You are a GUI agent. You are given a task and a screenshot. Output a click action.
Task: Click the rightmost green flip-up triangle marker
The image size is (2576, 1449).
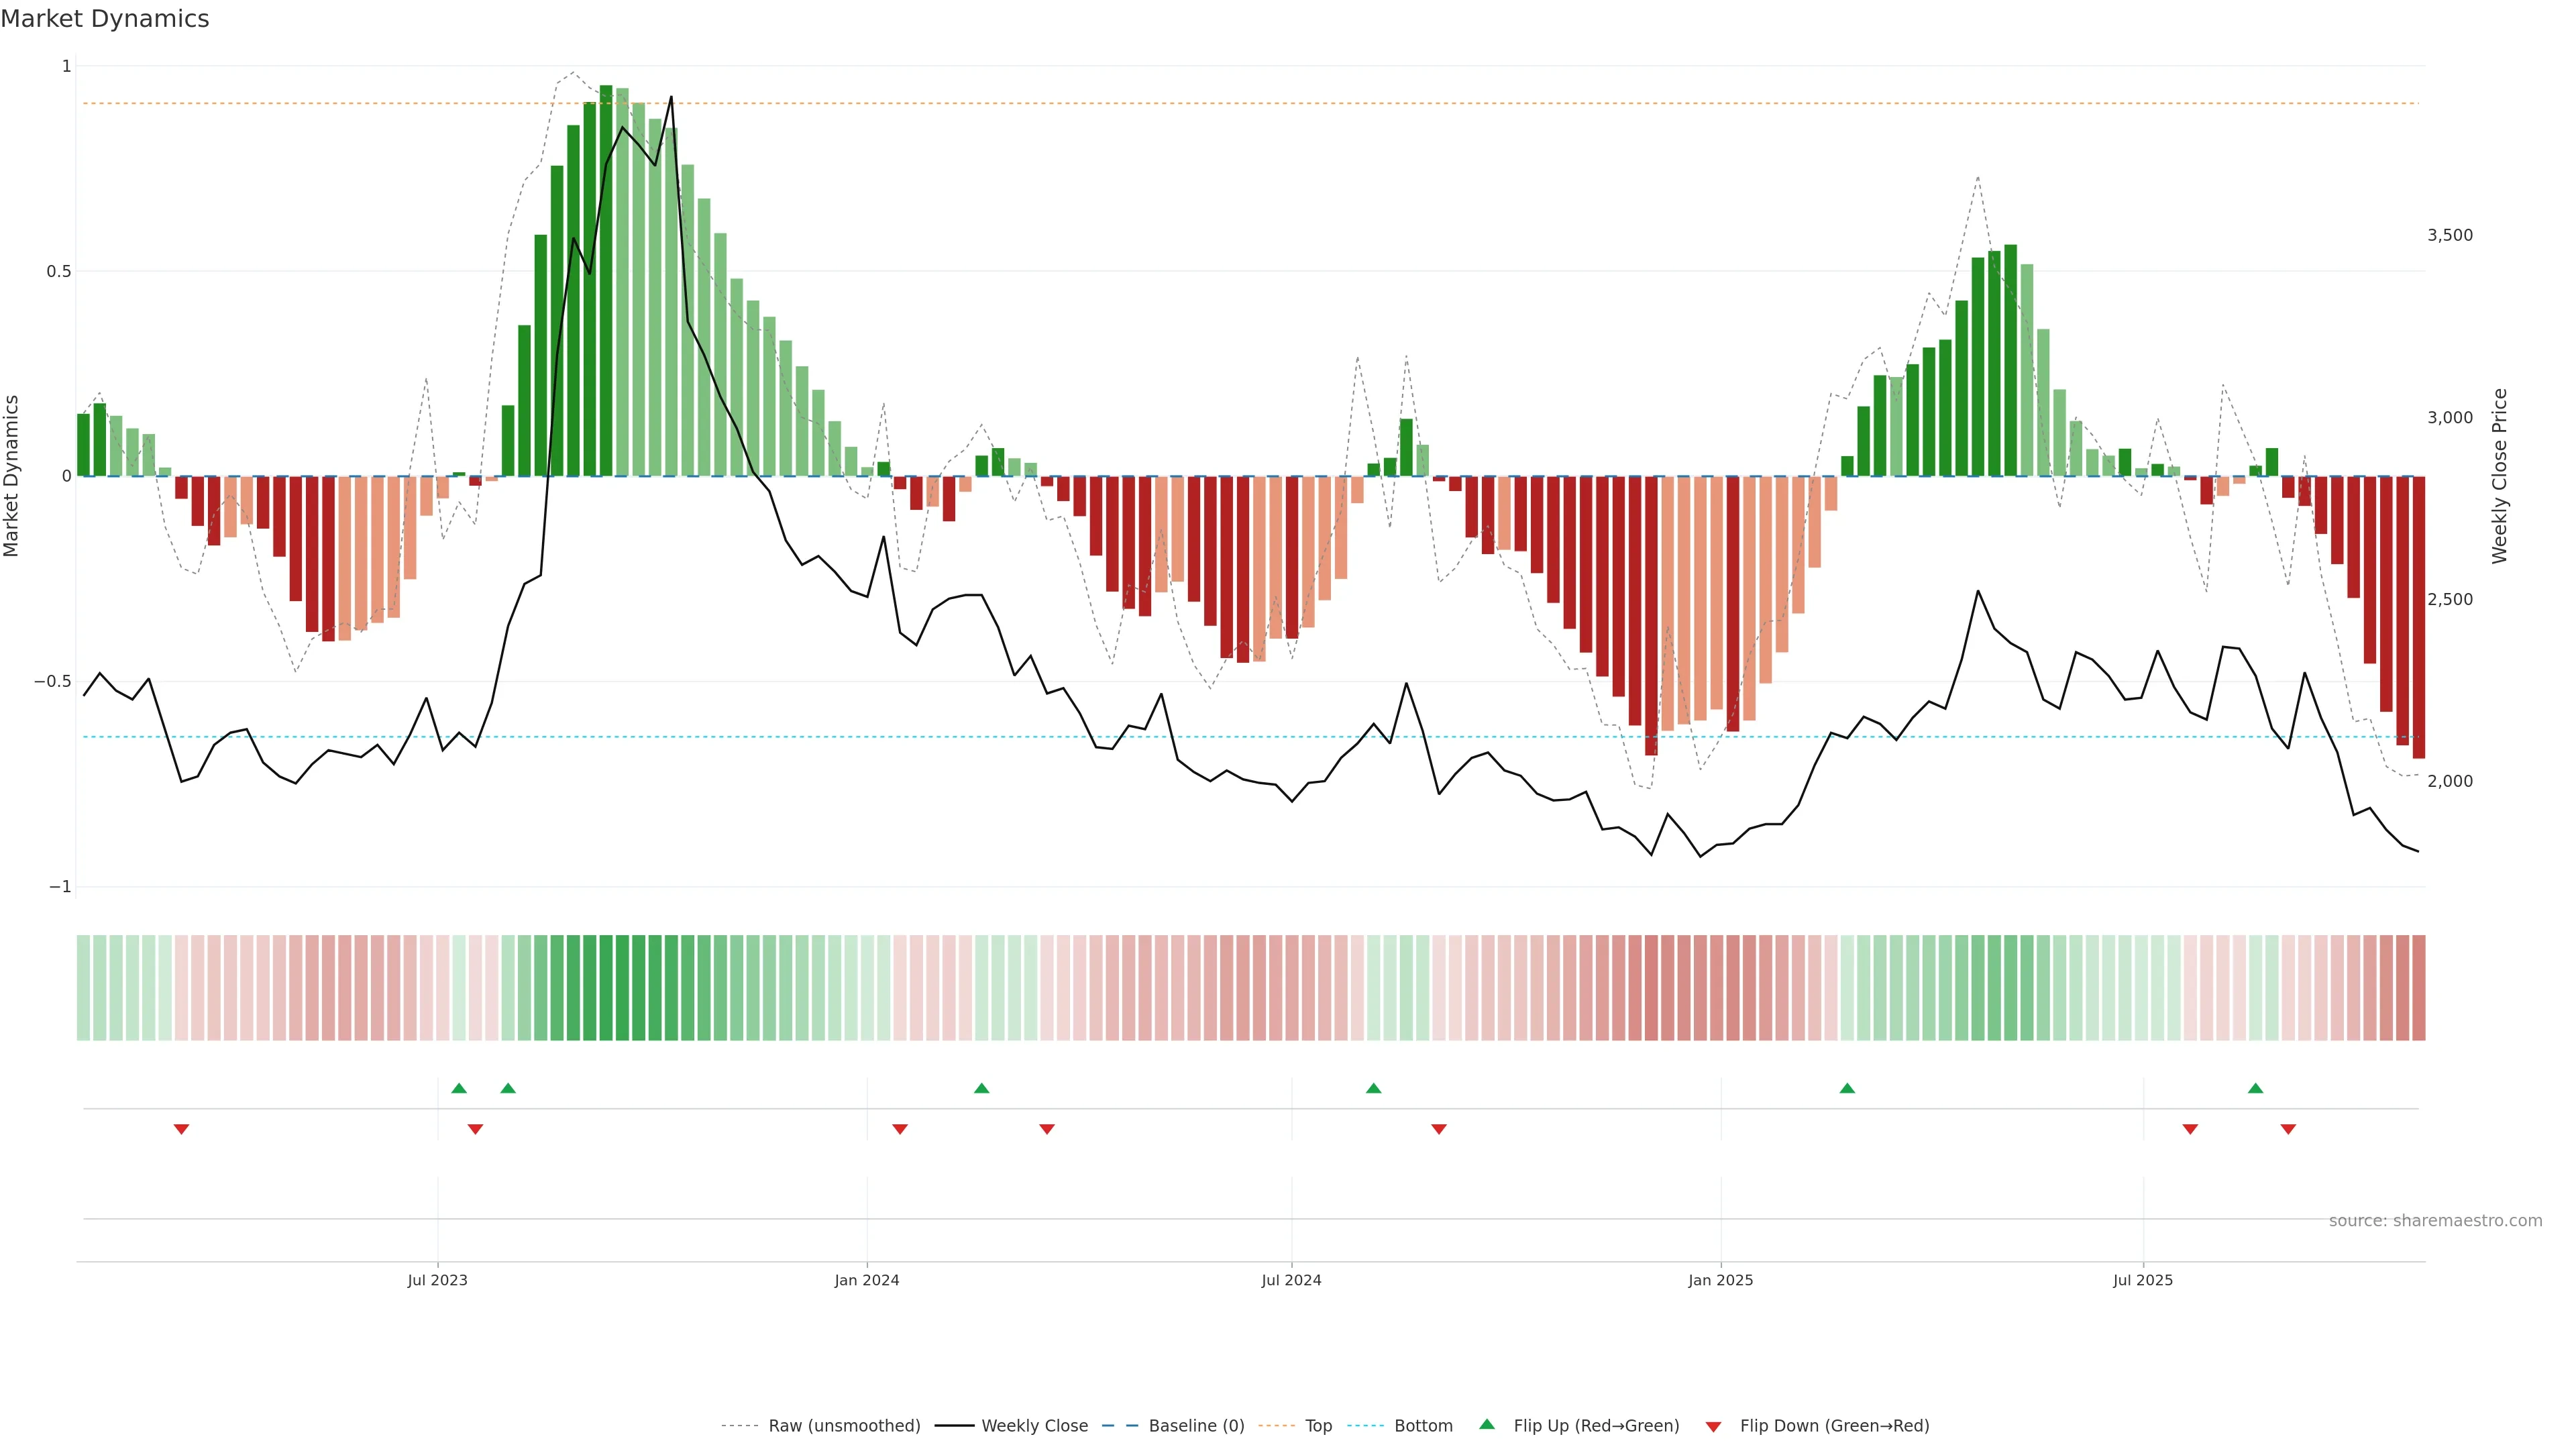point(2255,1088)
